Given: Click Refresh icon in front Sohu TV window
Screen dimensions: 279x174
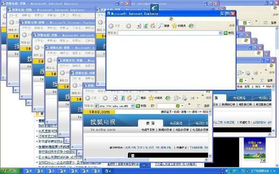Looking at the screenshot, I should click(122, 98).
